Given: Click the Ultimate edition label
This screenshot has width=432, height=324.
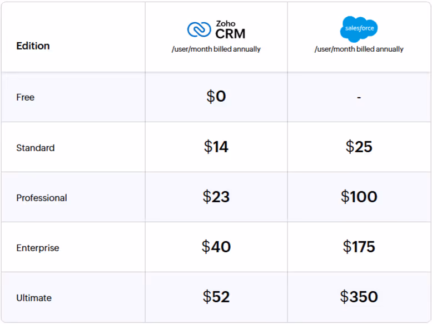Looking at the screenshot, I should click(34, 298).
